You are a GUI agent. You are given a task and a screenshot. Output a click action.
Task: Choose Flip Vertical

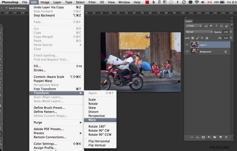(x=100, y=145)
